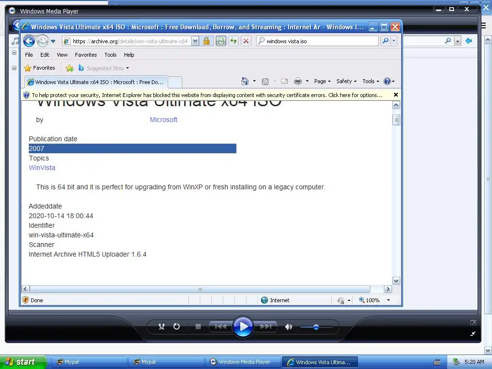
Task: Click the security information bar message
Action: pos(207,95)
